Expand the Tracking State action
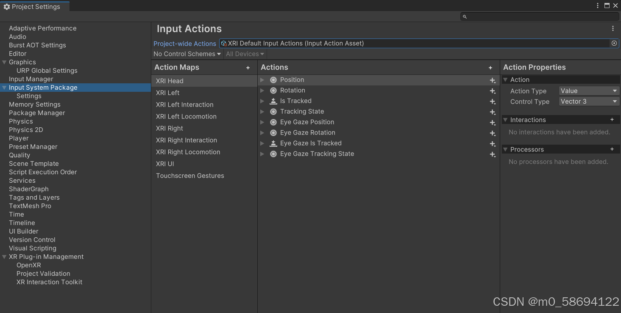Screen dimensions: 621x313 coord(262,111)
